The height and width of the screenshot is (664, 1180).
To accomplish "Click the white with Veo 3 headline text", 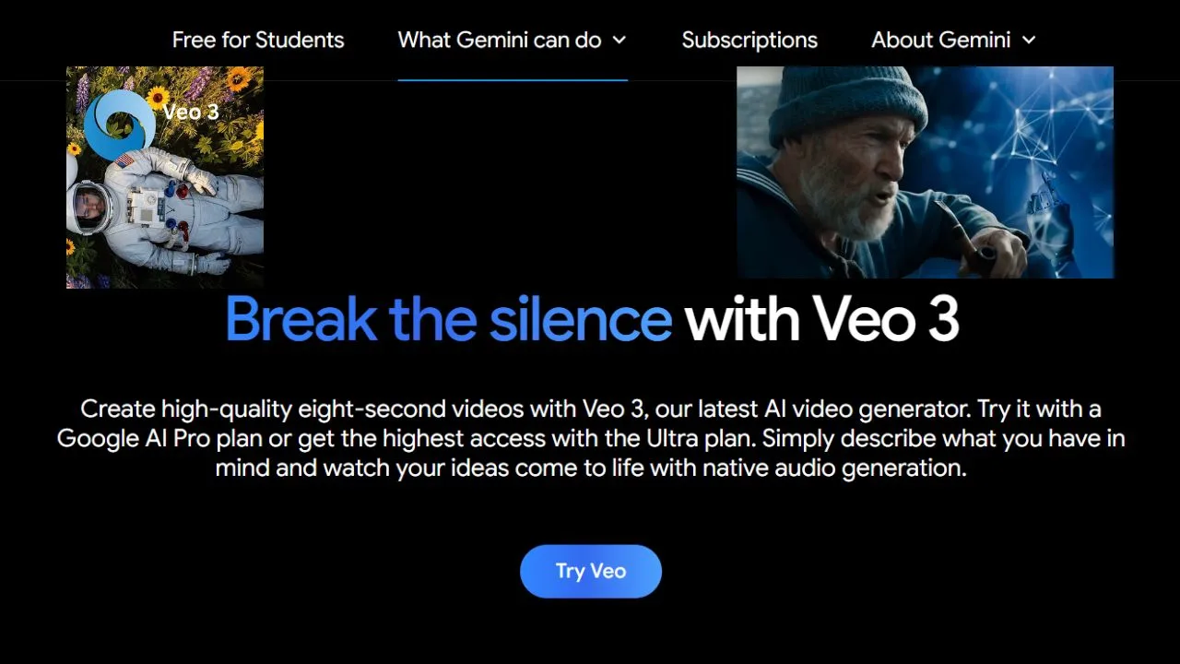I will point(822,319).
